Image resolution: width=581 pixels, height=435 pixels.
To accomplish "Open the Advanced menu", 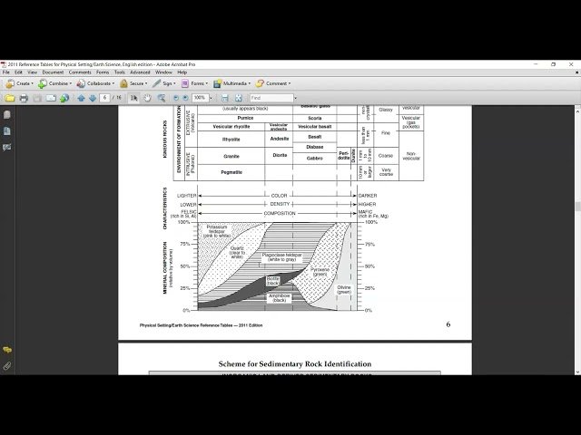I will coord(139,72).
